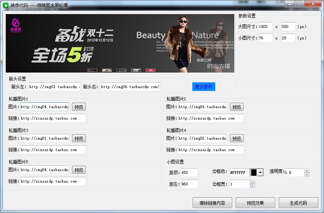
Task: Minimize the 装修代码 window
Action: pyautogui.click(x=290, y=4)
